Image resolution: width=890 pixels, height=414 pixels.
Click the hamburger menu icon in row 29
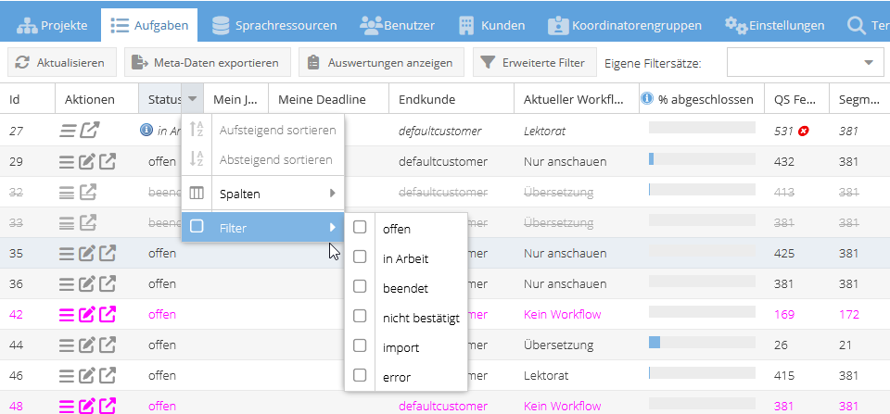67,162
